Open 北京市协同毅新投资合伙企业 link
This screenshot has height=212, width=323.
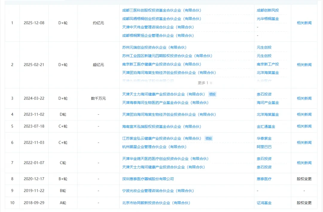point(156,203)
